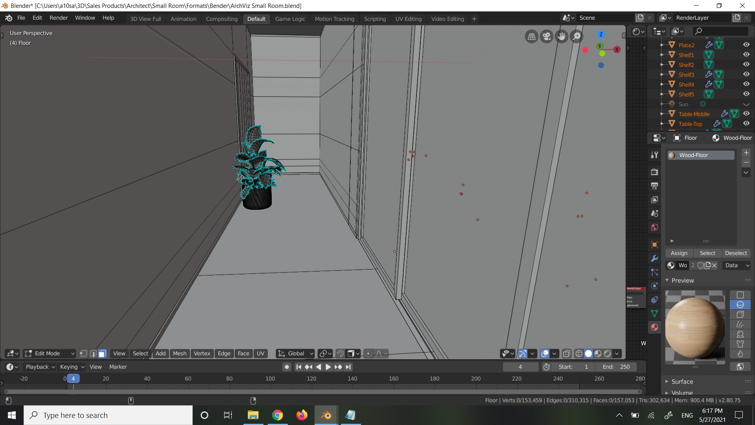
Task: Open the Global transform orientation dropdown
Action: (x=296, y=353)
